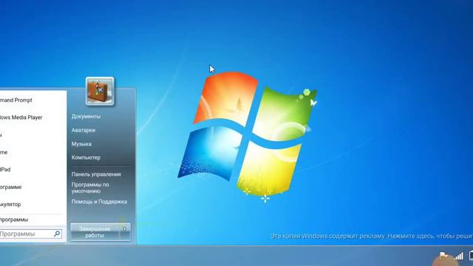Open Помощь и Поддержка

pyautogui.click(x=99, y=202)
